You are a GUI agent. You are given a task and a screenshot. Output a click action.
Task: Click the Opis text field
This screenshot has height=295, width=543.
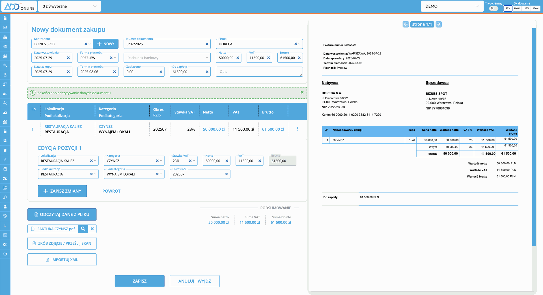coord(259,72)
